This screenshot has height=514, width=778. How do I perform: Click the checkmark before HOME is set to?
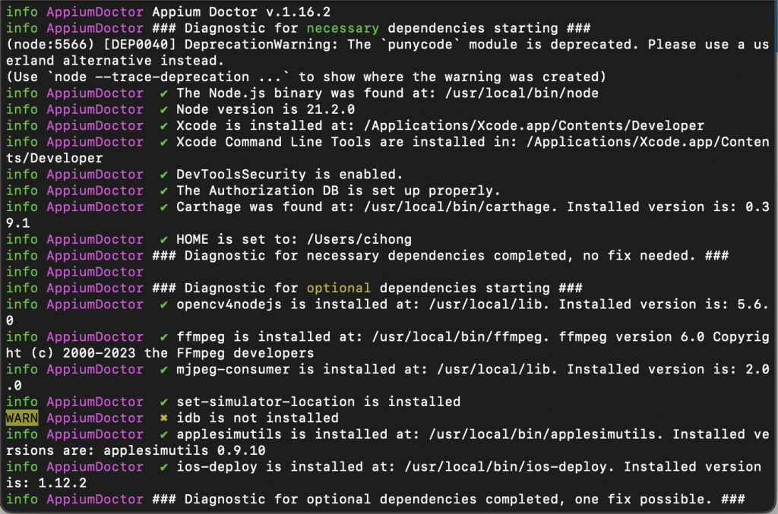click(164, 240)
